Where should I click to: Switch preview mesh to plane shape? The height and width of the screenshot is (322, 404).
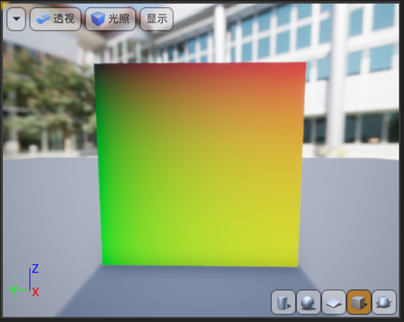tap(333, 302)
